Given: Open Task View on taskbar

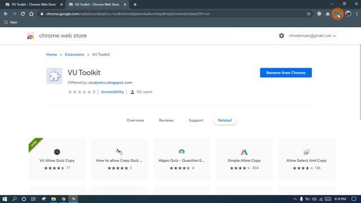Looking at the screenshot, I should click(33, 199).
